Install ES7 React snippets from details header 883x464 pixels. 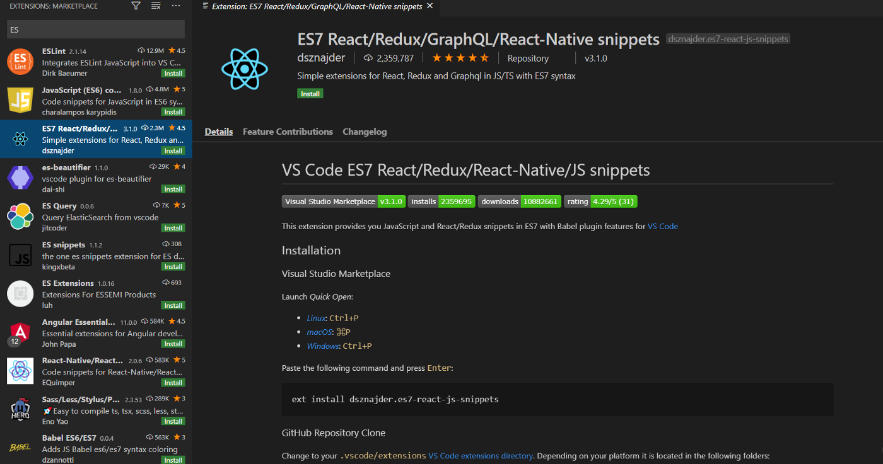310,94
